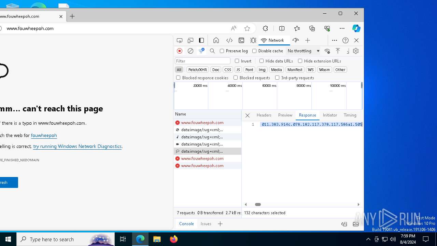Screen dimensions: 437x246
Task: Open the Elements tool icon
Action: tap(229, 40)
